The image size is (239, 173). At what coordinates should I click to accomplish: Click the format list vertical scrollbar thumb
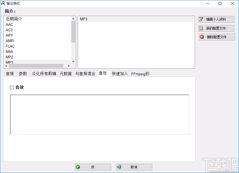(x=73, y=32)
